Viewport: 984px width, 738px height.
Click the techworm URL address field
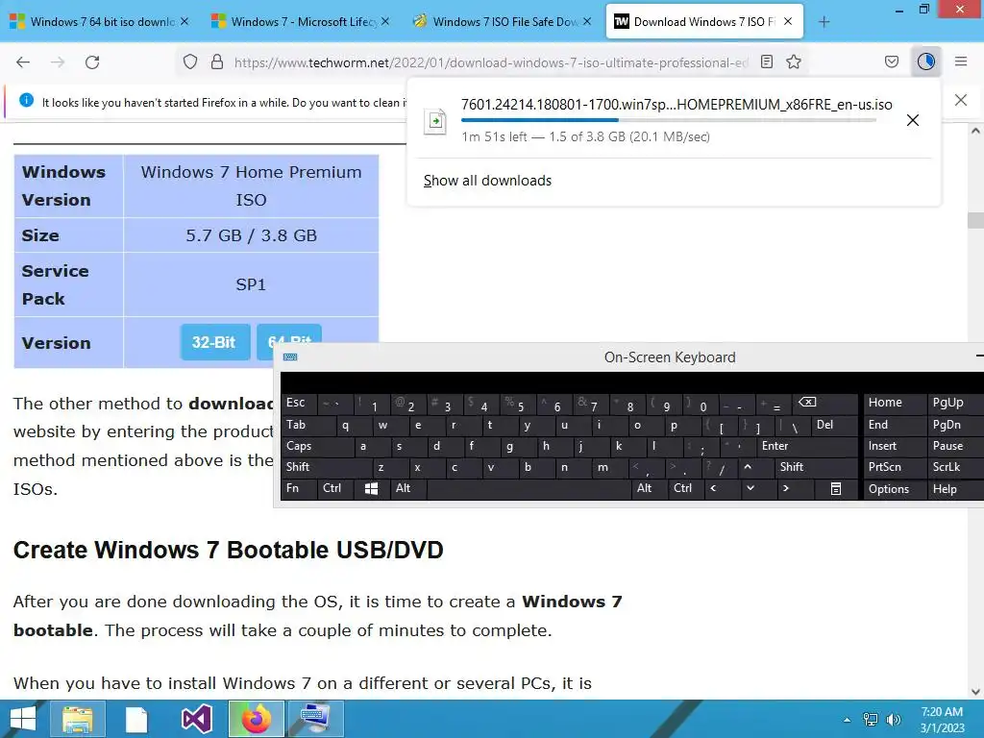tap(491, 62)
